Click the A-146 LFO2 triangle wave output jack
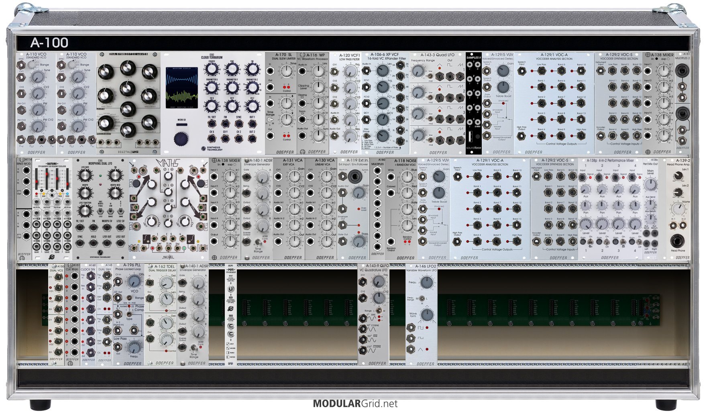This screenshot has height=412, width=711. pos(411,349)
